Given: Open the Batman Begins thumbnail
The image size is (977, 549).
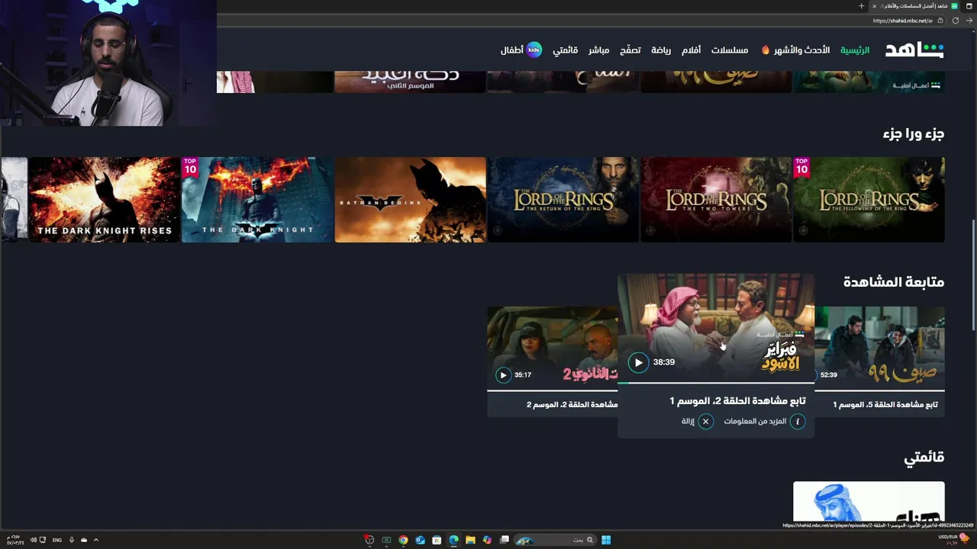Looking at the screenshot, I should [410, 200].
